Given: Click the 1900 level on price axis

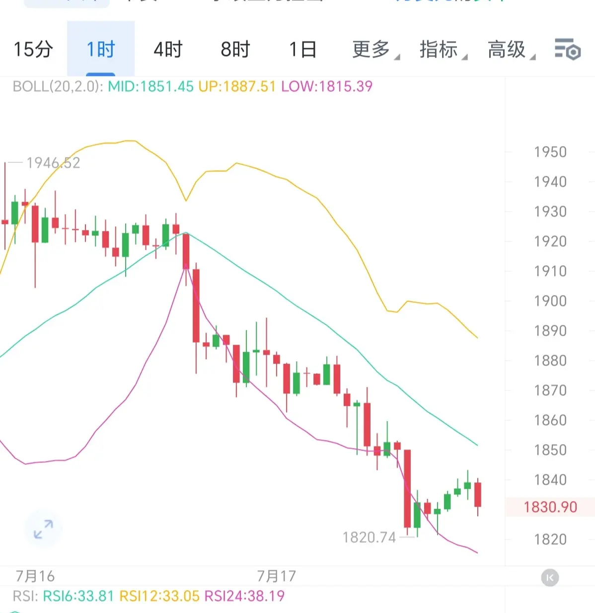Looking at the screenshot, I should [x=550, y=301].
